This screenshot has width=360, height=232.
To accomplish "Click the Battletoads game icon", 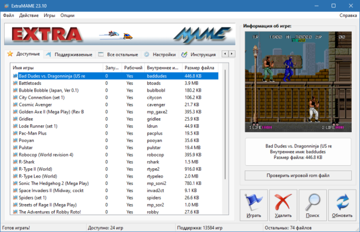I will click(x=14, y=84).
